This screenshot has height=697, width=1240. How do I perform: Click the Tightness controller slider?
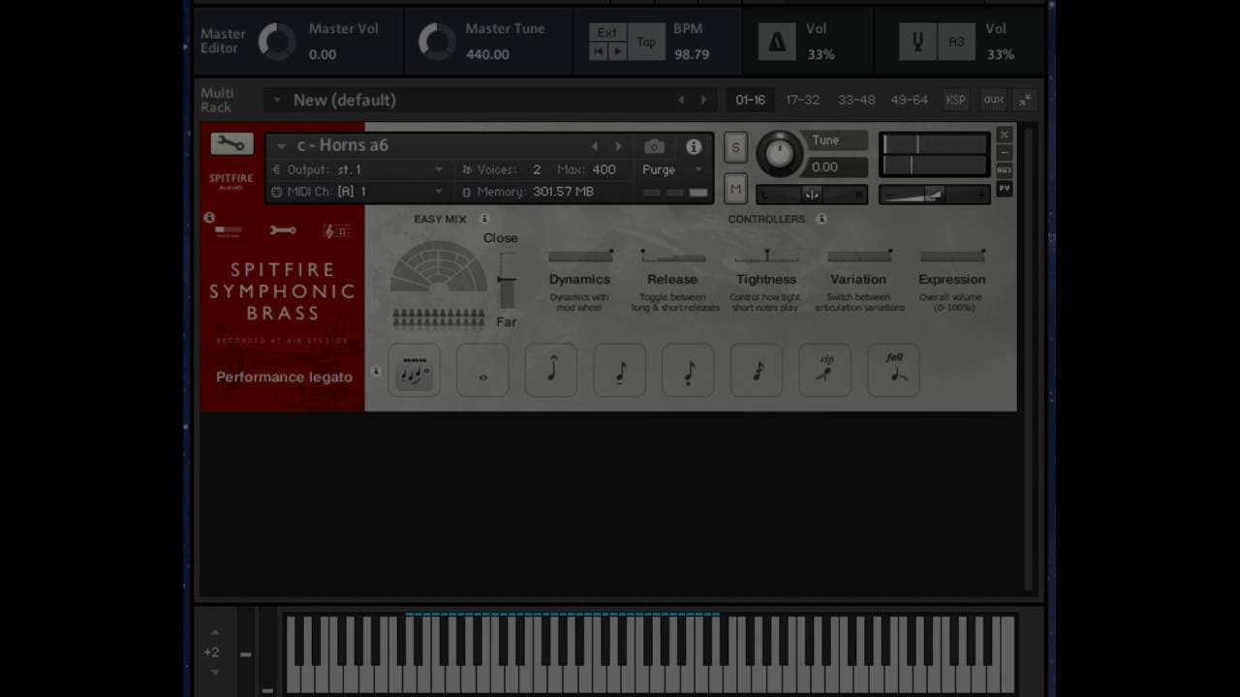[766, 257]
